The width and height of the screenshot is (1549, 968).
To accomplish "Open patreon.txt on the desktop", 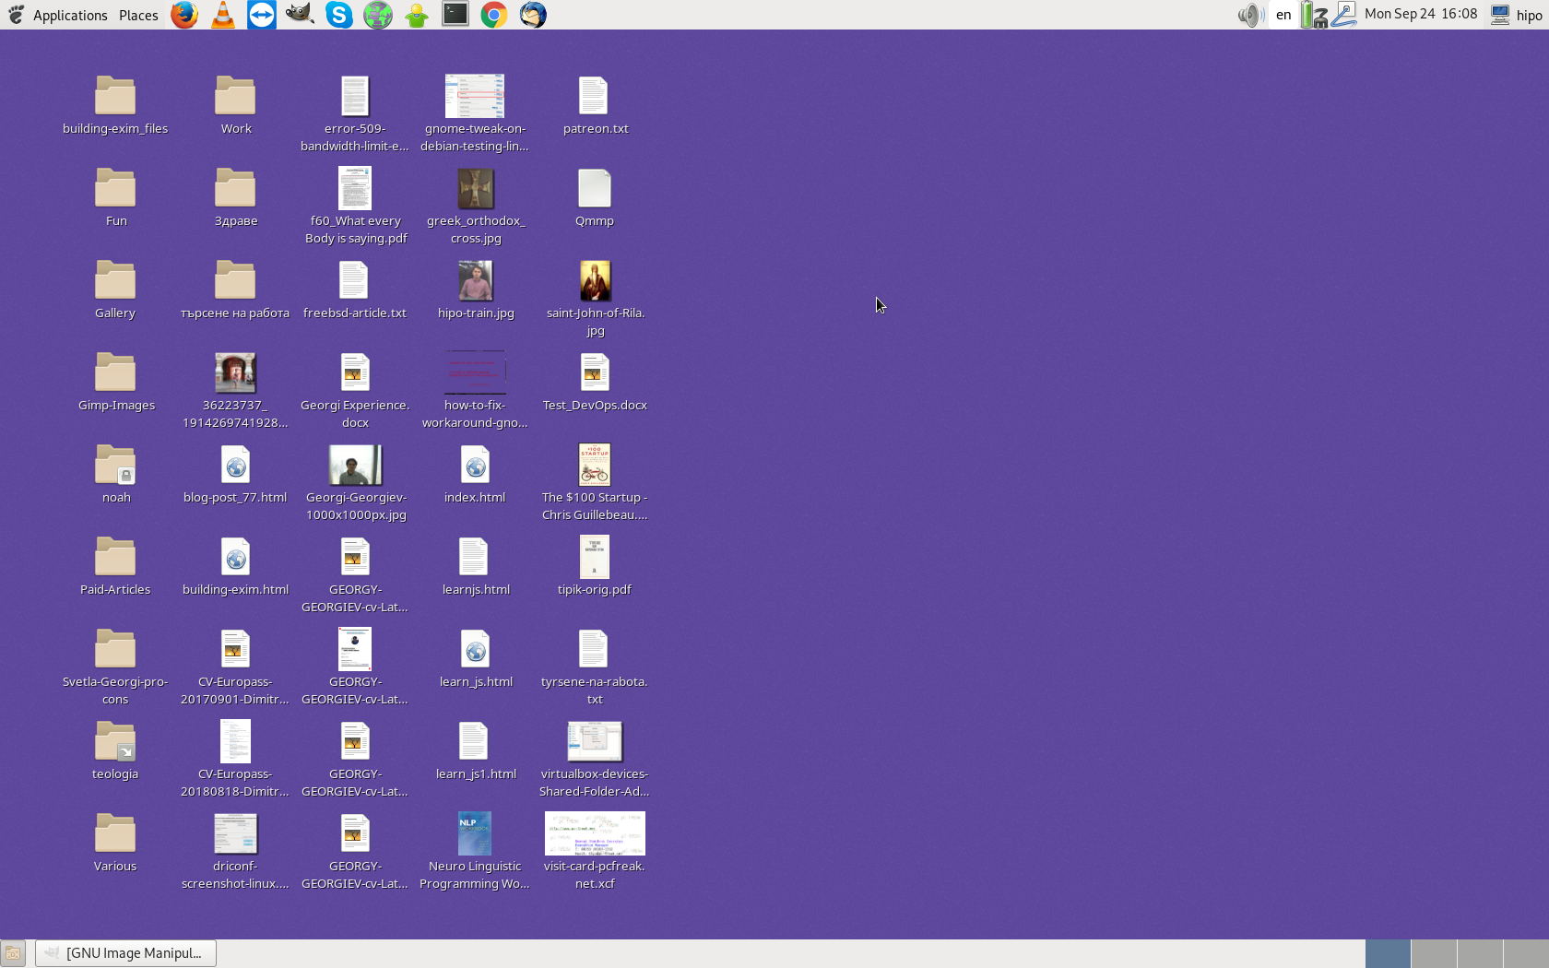I will (x=595, y=97).
